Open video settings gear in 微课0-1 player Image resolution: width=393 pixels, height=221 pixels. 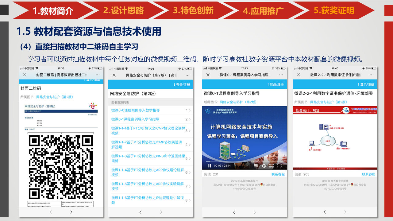264,166
